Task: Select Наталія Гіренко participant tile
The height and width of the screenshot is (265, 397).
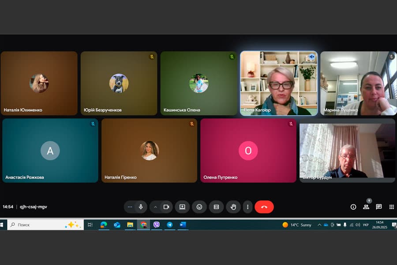Action: (x=150, y=151)
